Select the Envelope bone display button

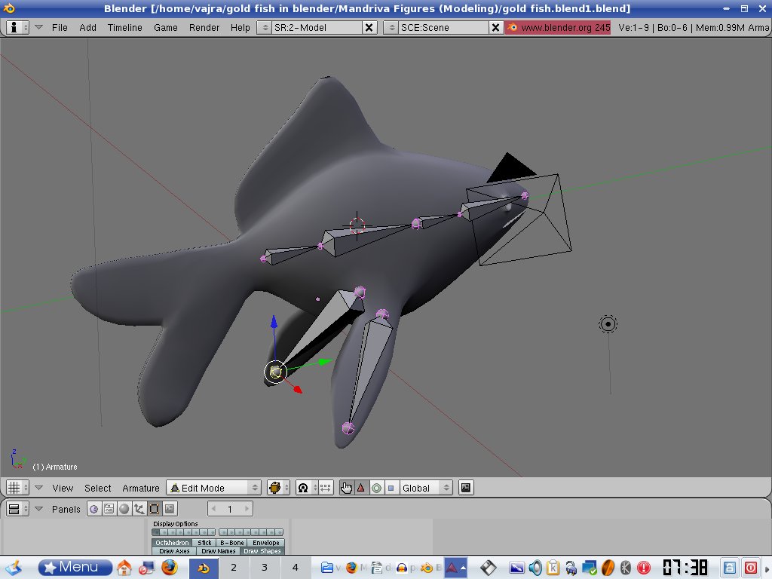(266, 543)
